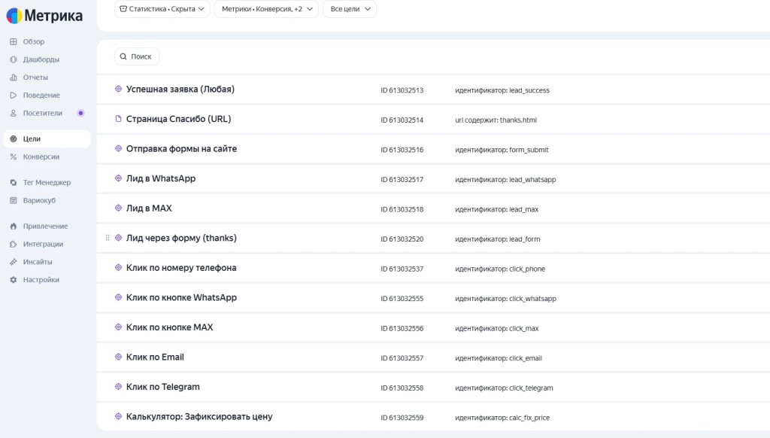The width and height of the screenshot is (770, 438).
Task: Click the goal name Клик по кнопке WhatsApp
Action: coord(181,297)
